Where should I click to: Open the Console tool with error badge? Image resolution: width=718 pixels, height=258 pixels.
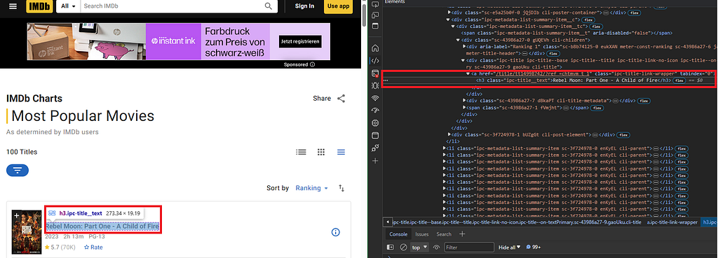click(x=375, y=73)
